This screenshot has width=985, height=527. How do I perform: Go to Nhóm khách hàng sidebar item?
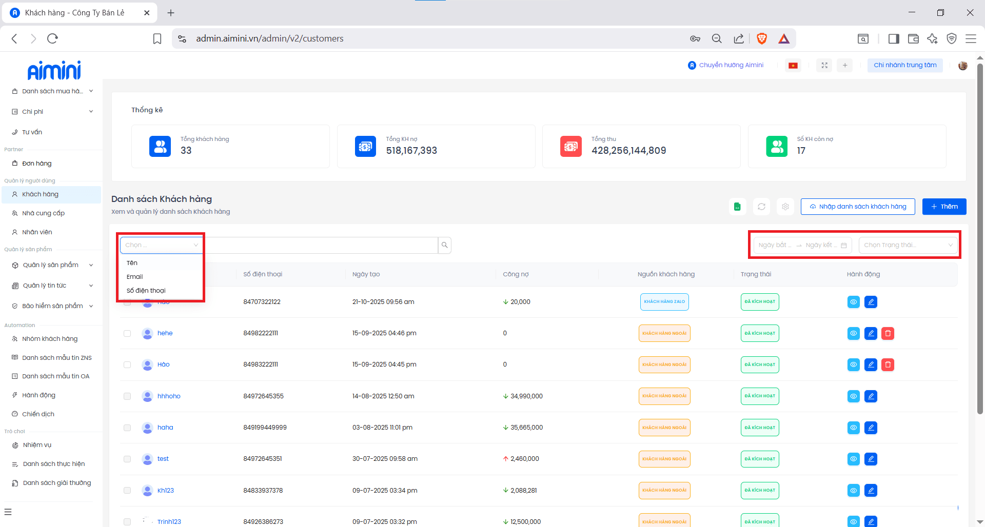tap(50, 339)
